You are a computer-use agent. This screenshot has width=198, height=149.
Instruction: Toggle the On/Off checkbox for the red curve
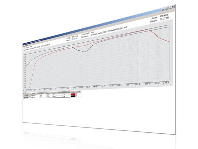click(76, 94)
